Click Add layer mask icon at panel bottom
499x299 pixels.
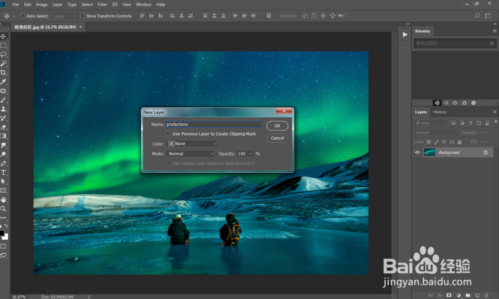click(x=449, y=295)
